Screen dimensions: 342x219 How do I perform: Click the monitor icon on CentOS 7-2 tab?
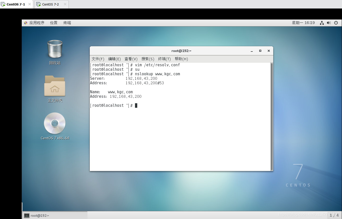pyautogui.click(x=38, y=4)
